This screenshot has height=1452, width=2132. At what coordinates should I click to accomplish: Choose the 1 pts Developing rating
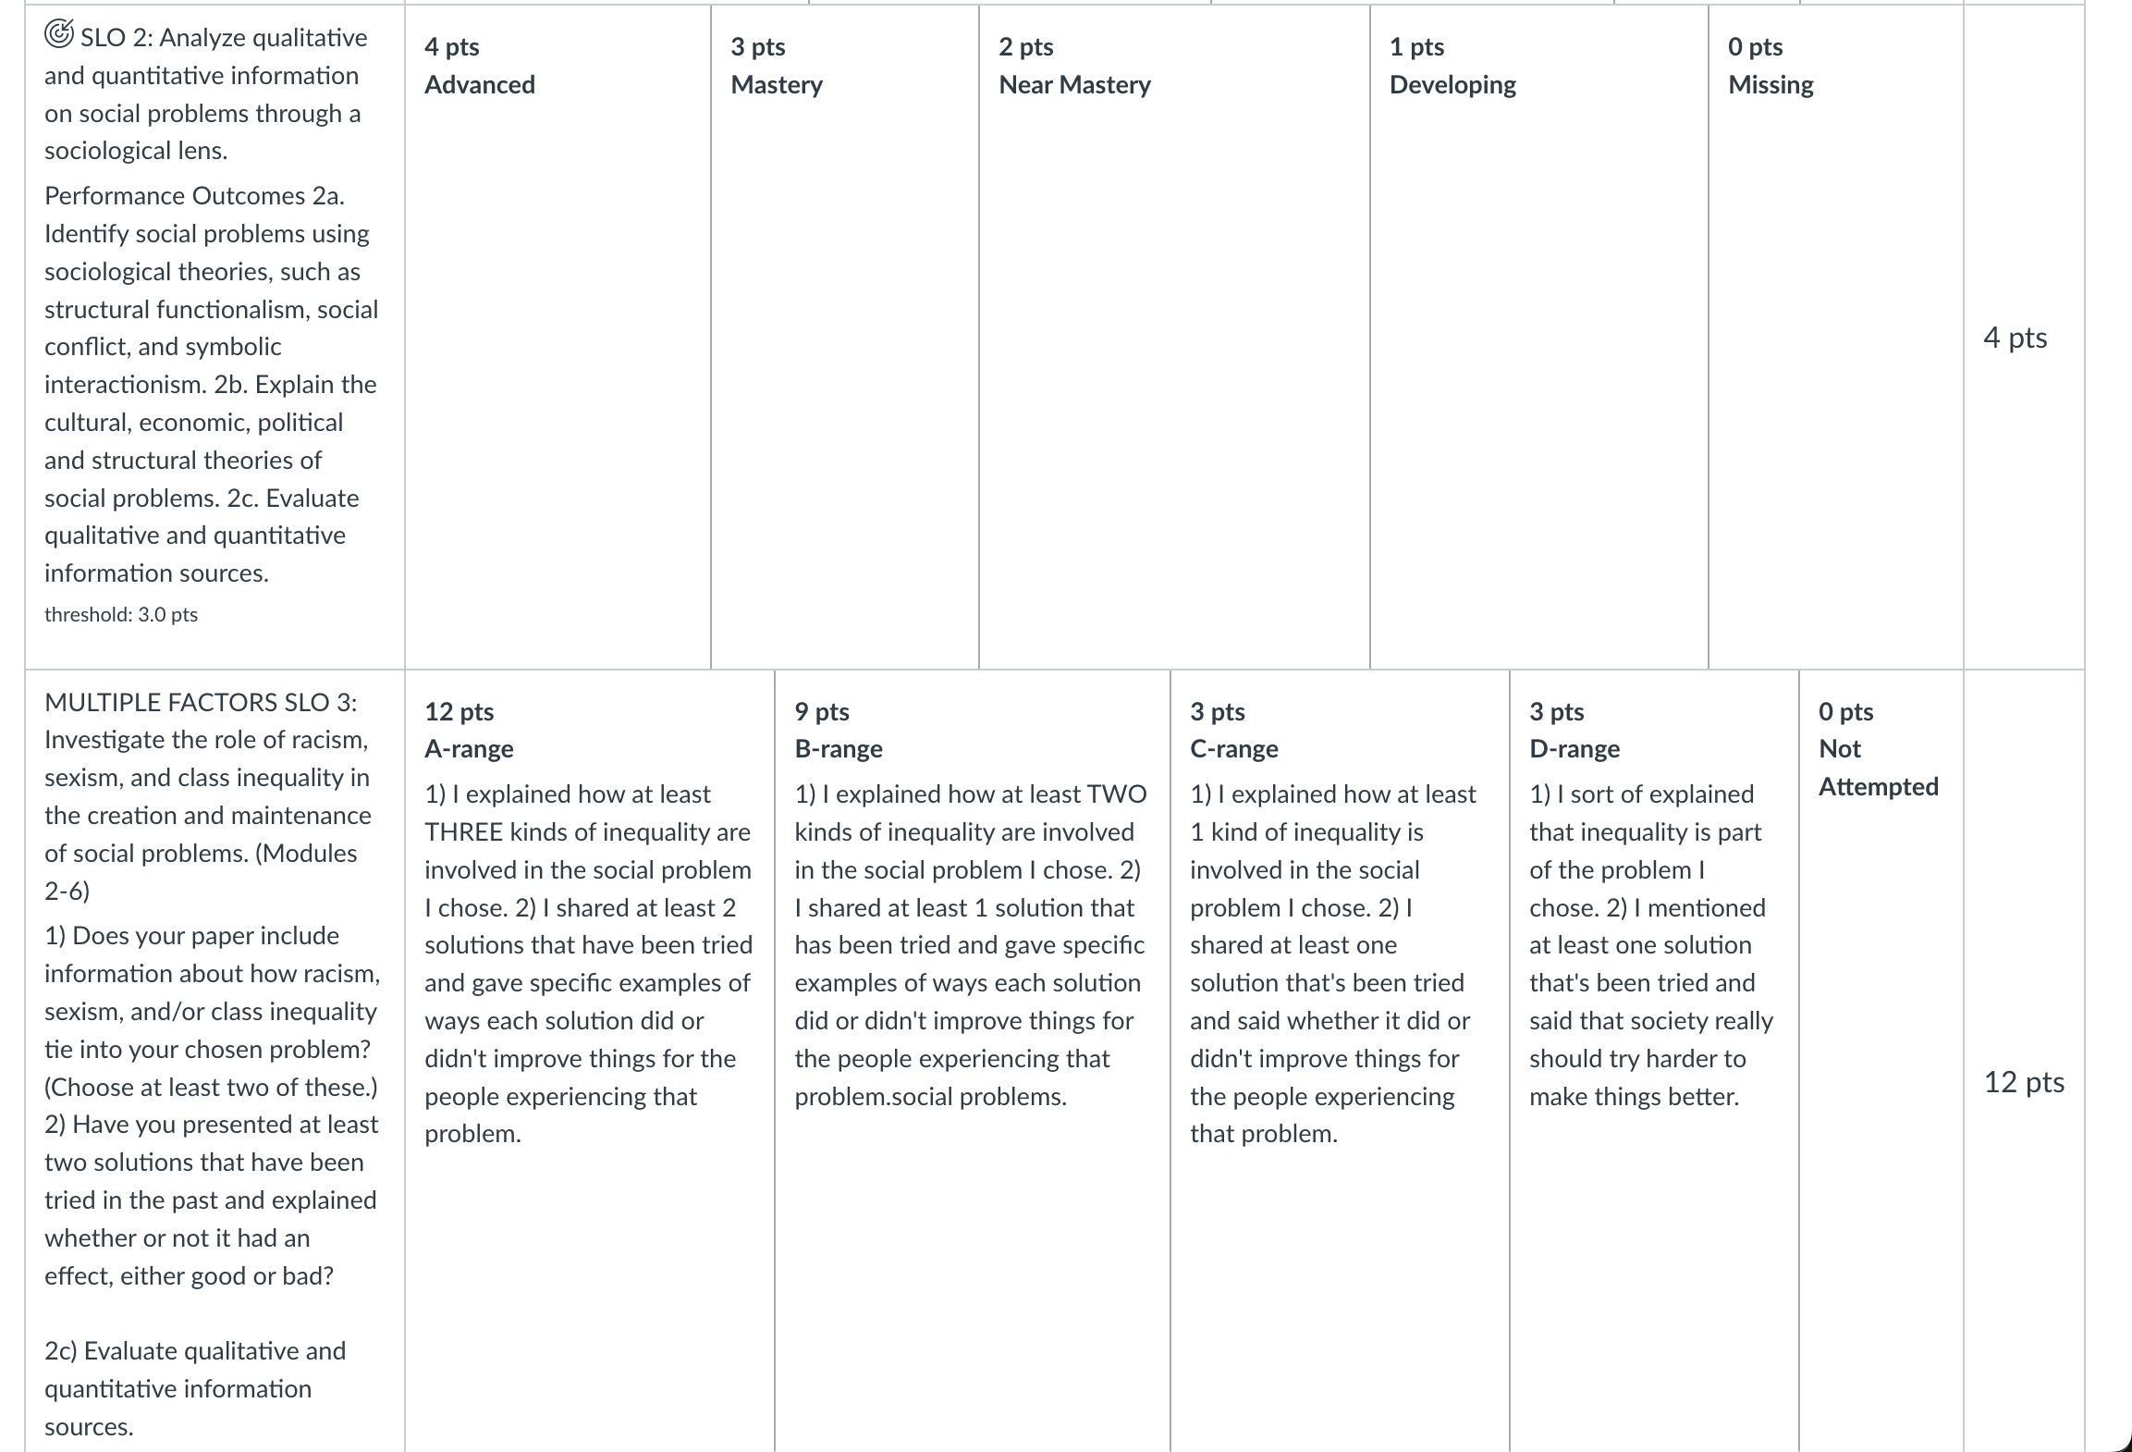(1539, 337)
